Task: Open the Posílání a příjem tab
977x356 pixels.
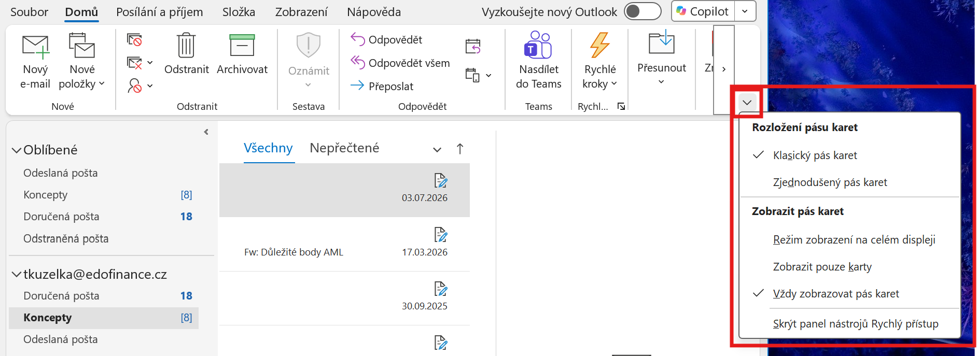Action: pos(160,12)
